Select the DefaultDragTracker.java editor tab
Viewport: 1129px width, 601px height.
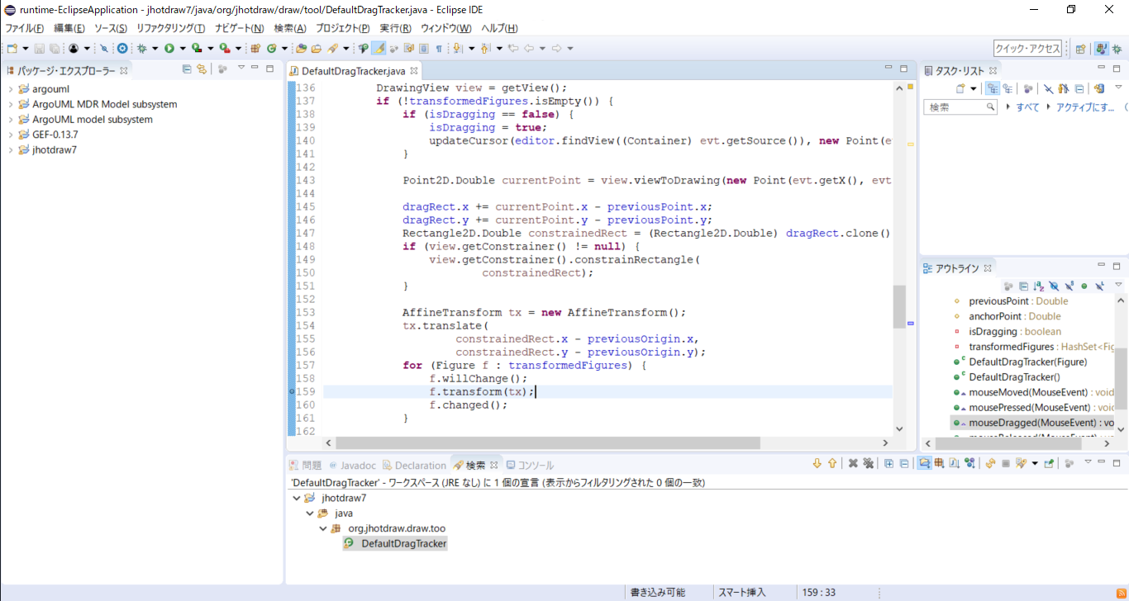tap(353, 71)
